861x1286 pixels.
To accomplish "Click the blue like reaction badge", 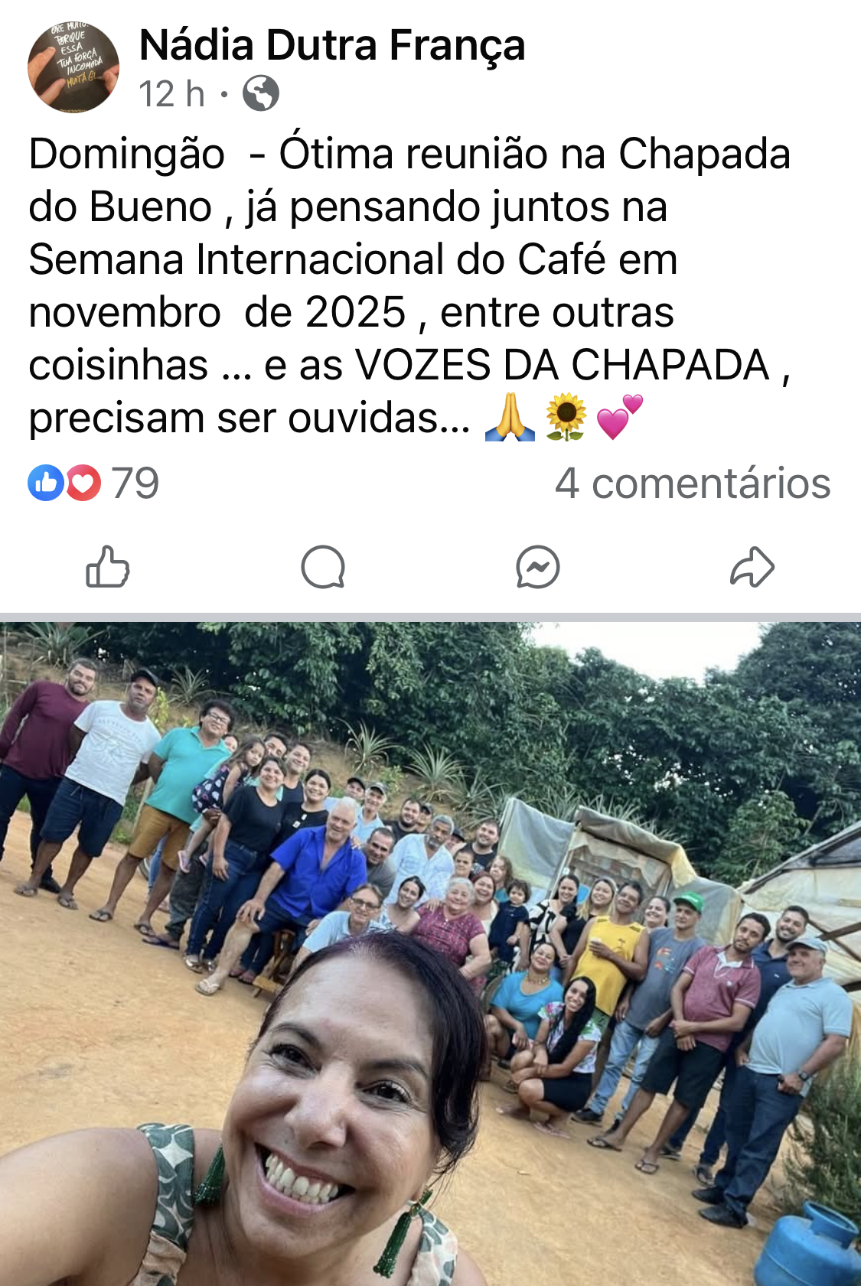I will 46,483.
